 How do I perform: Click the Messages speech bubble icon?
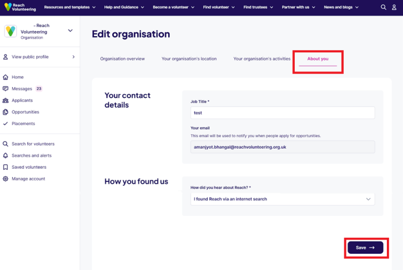5,89
